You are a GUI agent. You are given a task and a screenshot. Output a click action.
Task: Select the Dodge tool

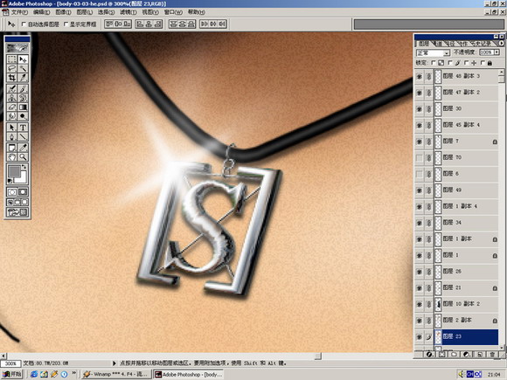pos(23,115)
